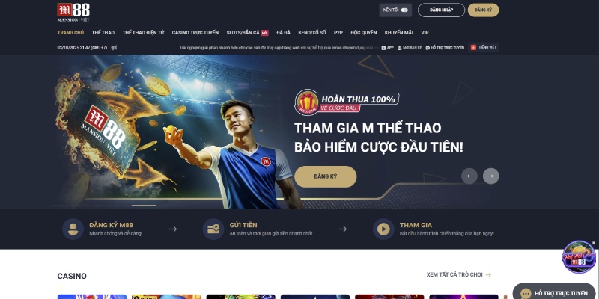Screen dimensions: 599x299
Task: Go to next banner slide arrow
Action: [x=491, y=176]
